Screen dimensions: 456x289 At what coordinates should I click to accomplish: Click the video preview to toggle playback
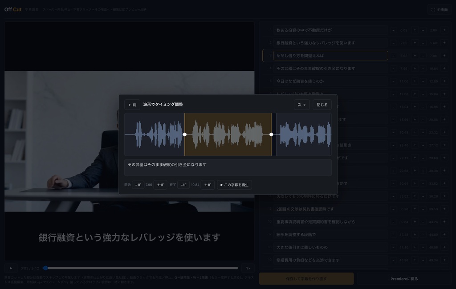tap(130, 141)
